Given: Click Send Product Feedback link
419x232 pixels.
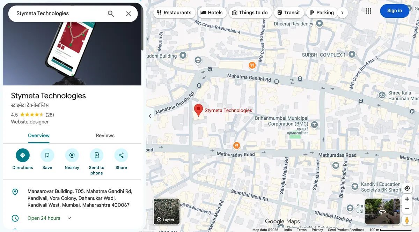Looking at the screenshot, I should [346, 230].
